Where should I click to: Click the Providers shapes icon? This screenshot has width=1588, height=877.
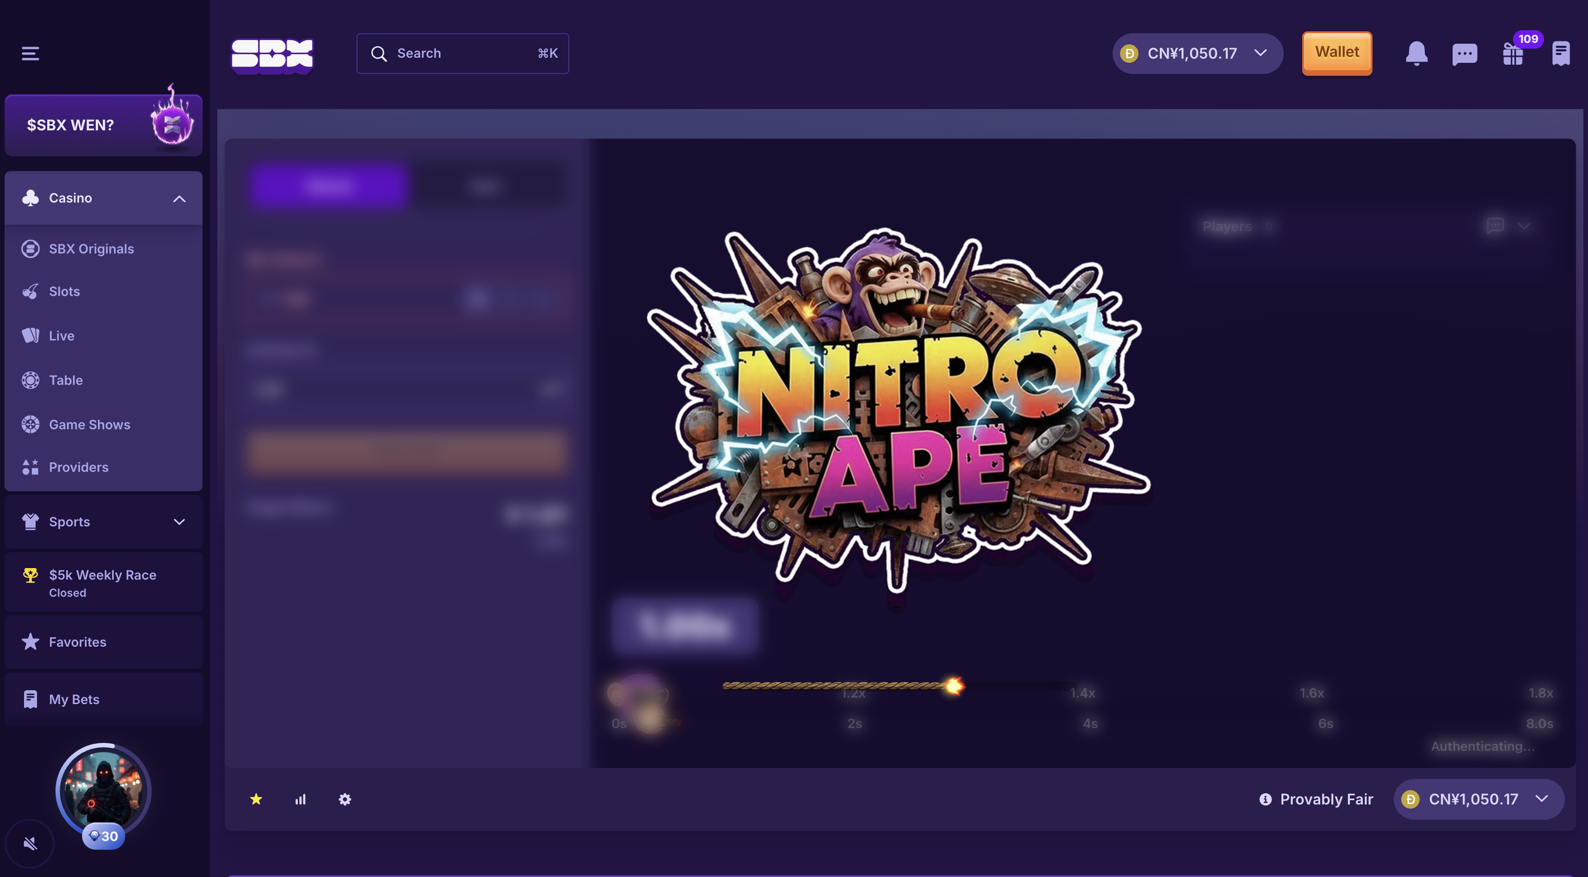pyautogui.click(x=30, y=467)
